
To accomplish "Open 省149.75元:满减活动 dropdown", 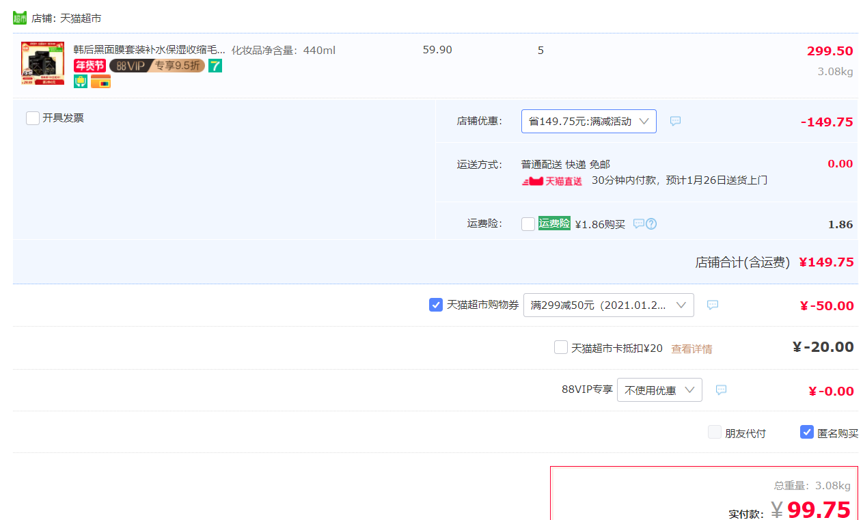I will [589, 121].
